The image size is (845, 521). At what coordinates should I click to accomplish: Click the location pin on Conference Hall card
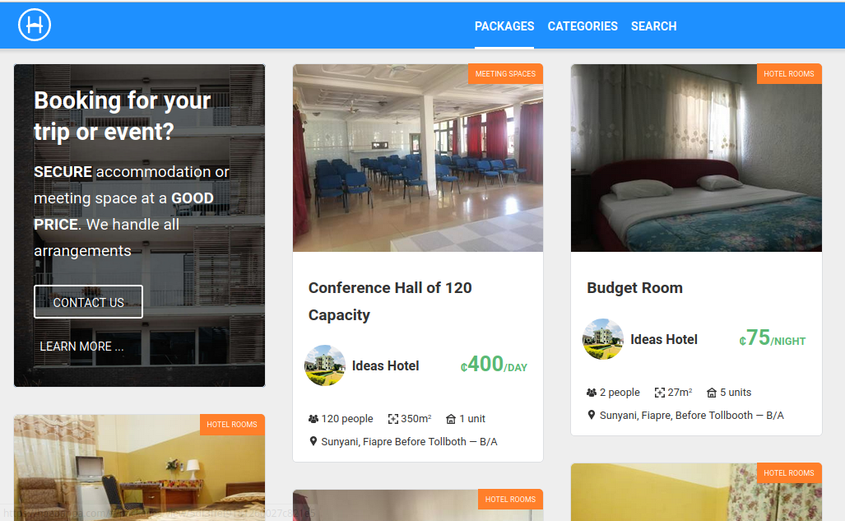(x=313, y=441)
